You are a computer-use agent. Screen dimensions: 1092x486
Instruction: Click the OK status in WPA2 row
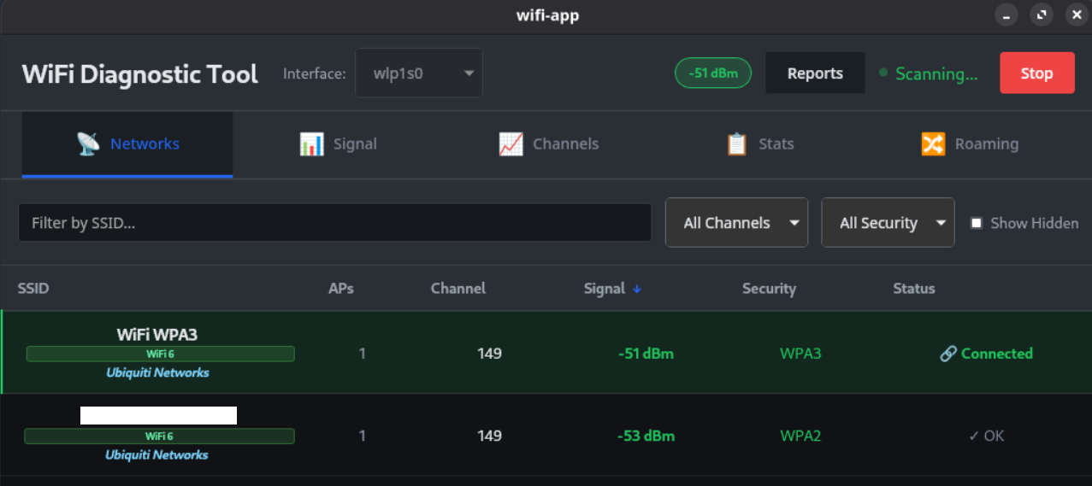point(986,436)
